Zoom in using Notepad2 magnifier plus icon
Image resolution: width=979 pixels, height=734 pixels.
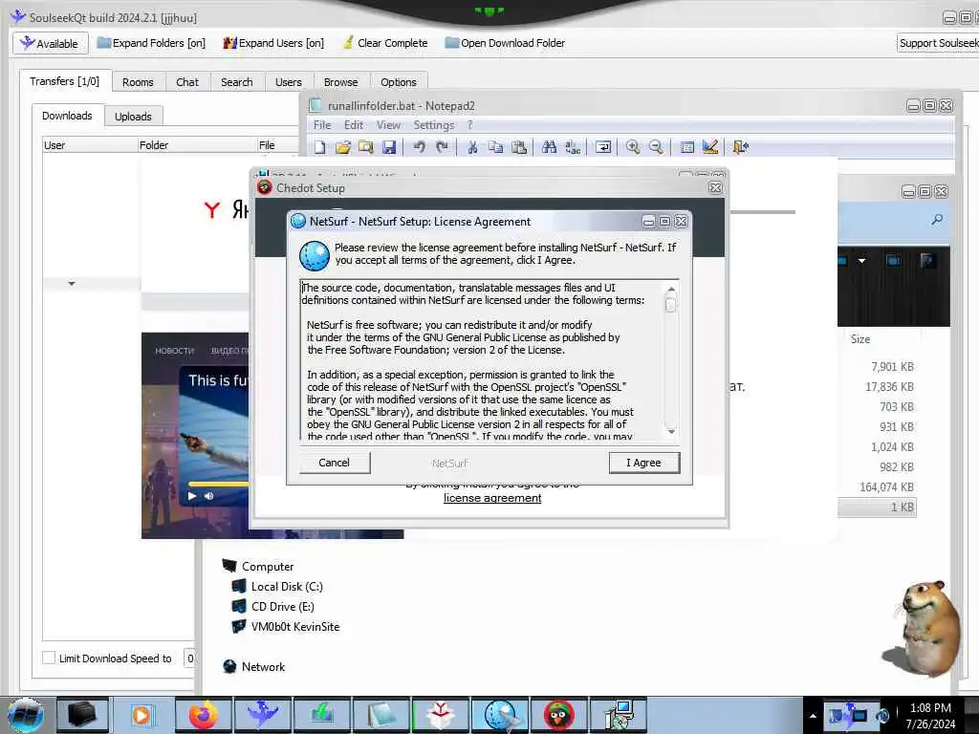(x=633, y=147)
